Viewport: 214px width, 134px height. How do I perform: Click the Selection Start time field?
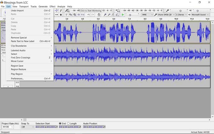[46, 127]
